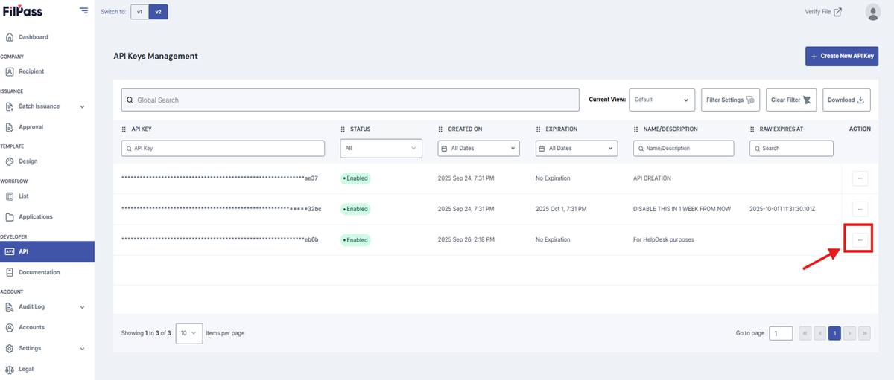The image size is (894, 380).
Task: Open the Status filter dropdown
Action: (x=381, y=148)
